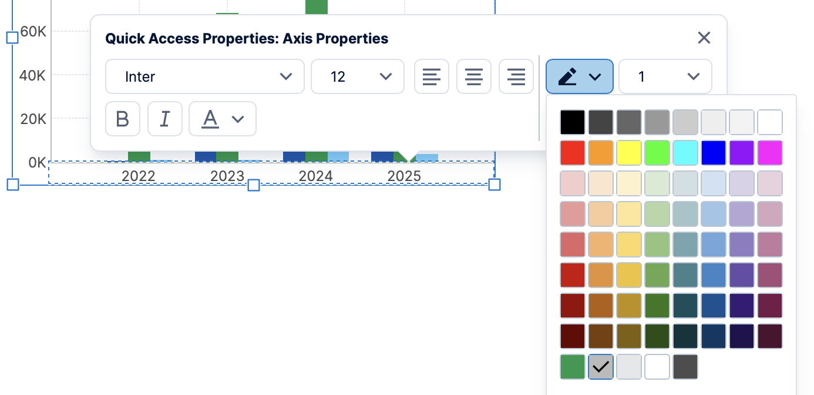
Task: Select the bright red color swatch
Action: [x=573, y=152]
